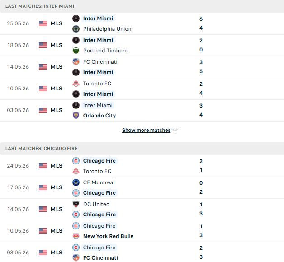284x262 pixels.
Task: Click the Portland Timbers green logo
Action: pos(76,51)
